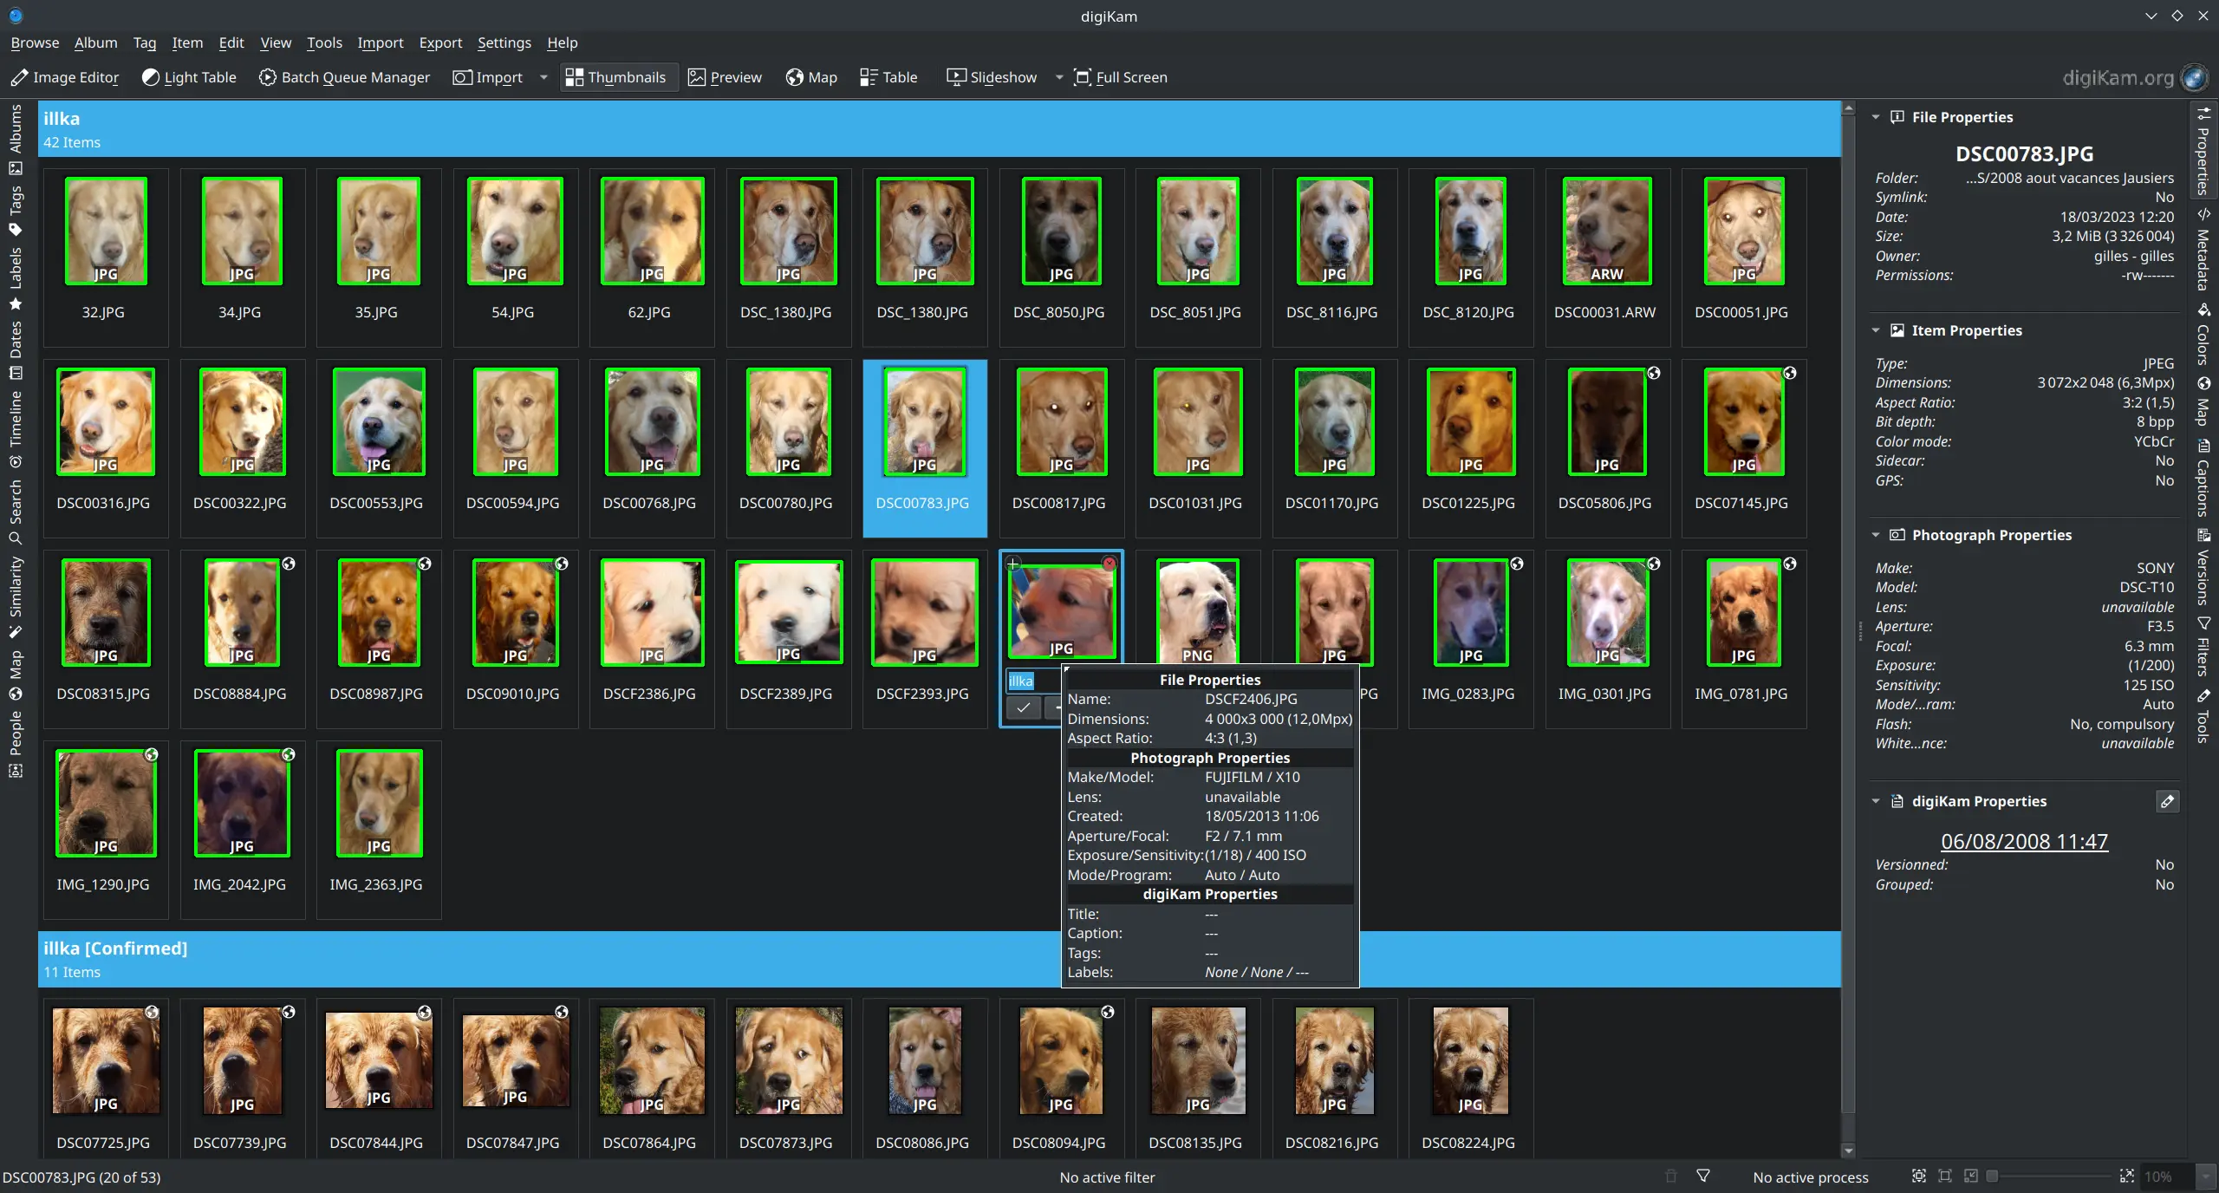Image resolution: width=2219 pixels, height=1193 pixels.
Task: Open the Tools menu
Action: click(324, 42)
